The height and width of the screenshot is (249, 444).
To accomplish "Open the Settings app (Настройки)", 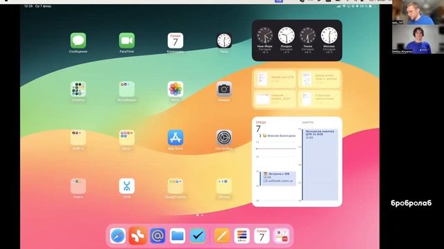I will [224, 138].
